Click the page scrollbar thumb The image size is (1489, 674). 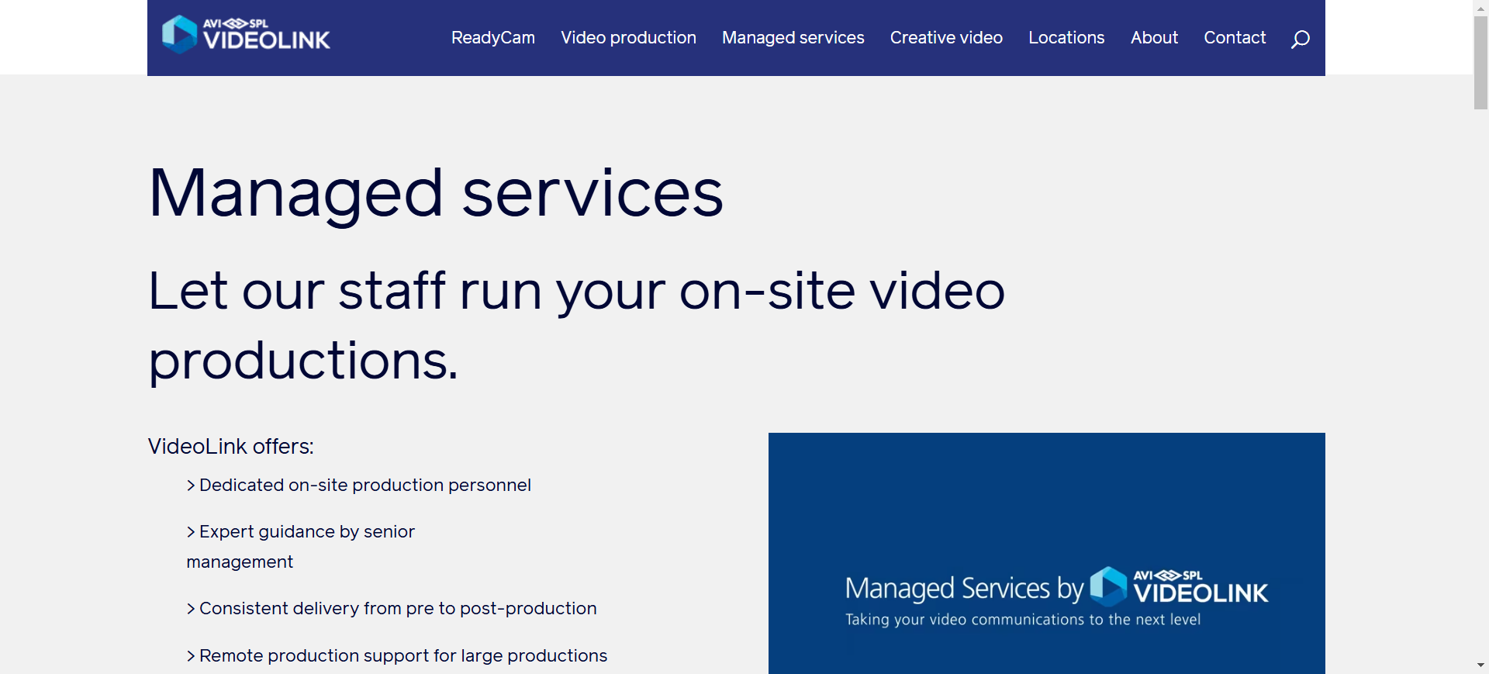1480,63
